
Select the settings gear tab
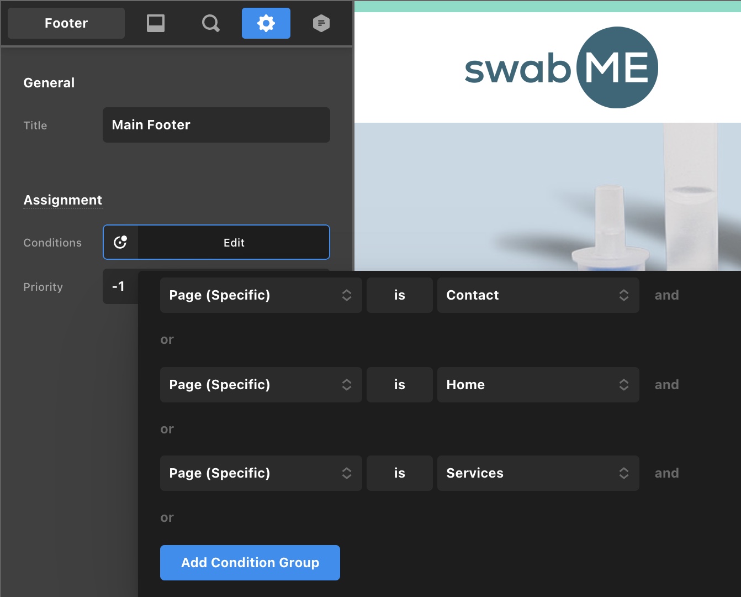tap(266, 23)
